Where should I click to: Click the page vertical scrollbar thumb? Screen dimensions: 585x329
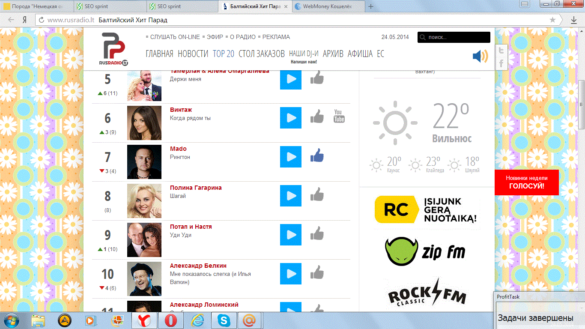582,104
